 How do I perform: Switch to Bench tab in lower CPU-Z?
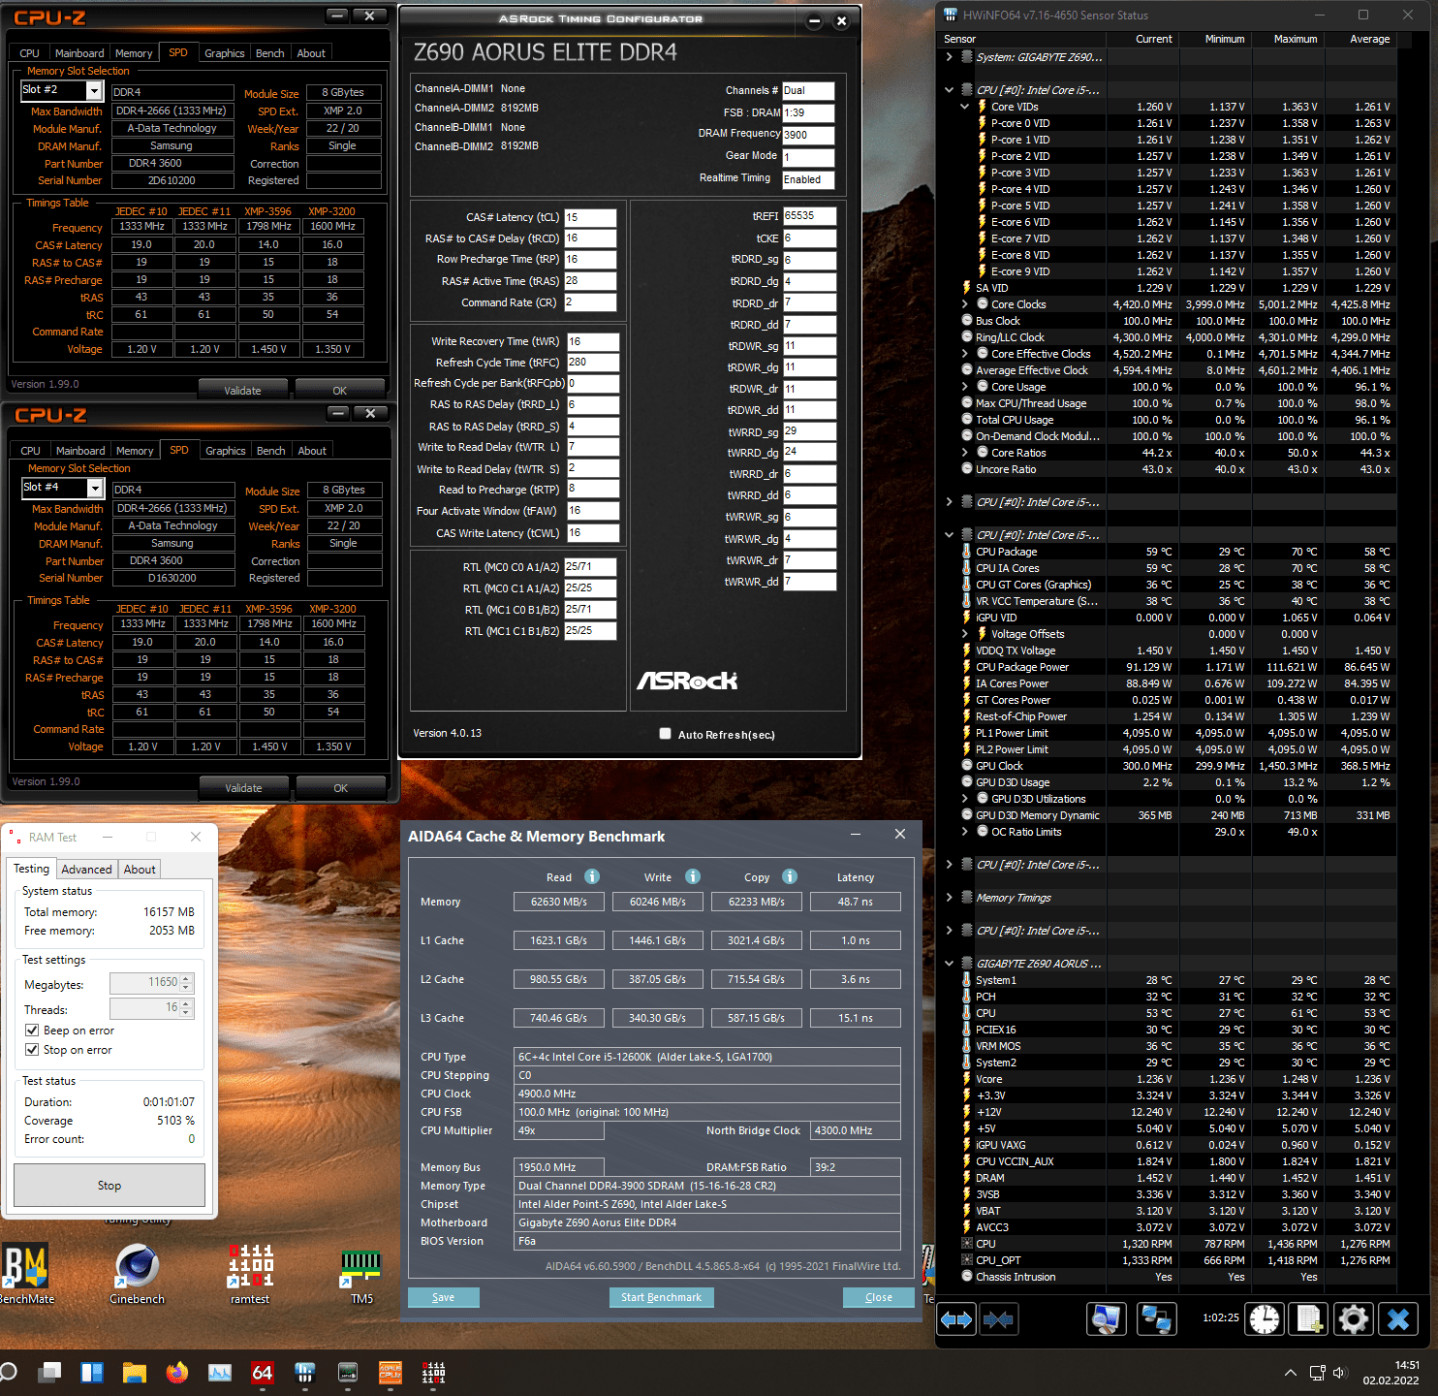pyautogui.click(x=270, y=451)
